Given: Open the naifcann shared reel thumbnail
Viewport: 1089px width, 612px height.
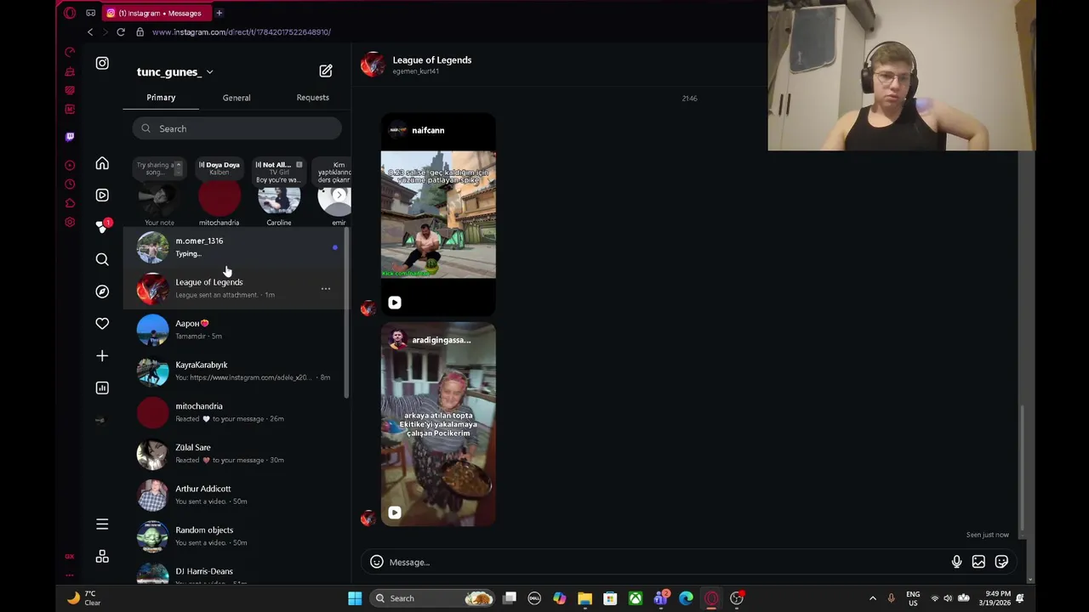Looking at the screenshot, I should pos(438,214).
